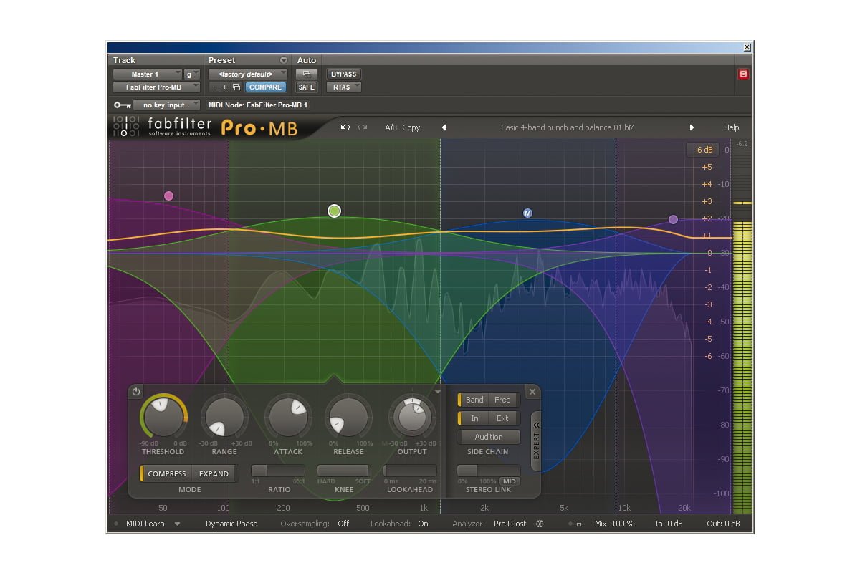Click the RANGE knob
860x573 pixels.
click(x=224, y=418)
